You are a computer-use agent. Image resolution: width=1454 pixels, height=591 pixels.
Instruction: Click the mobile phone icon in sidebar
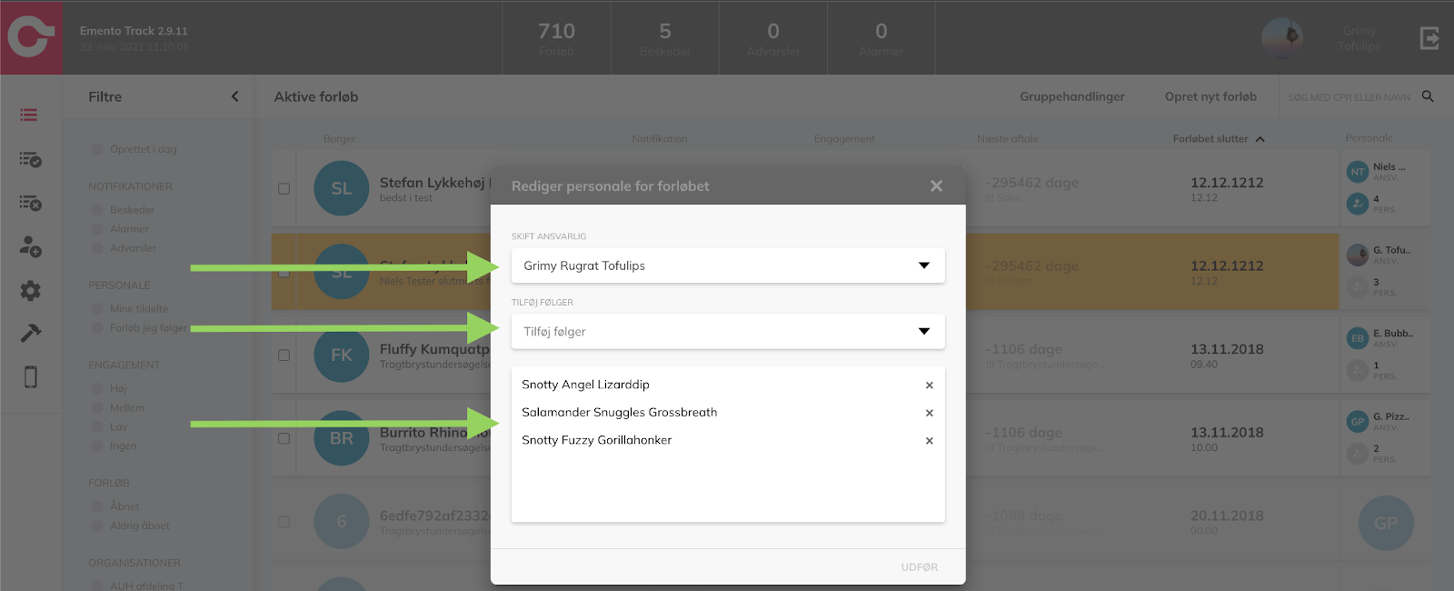[x=30, y=376]
